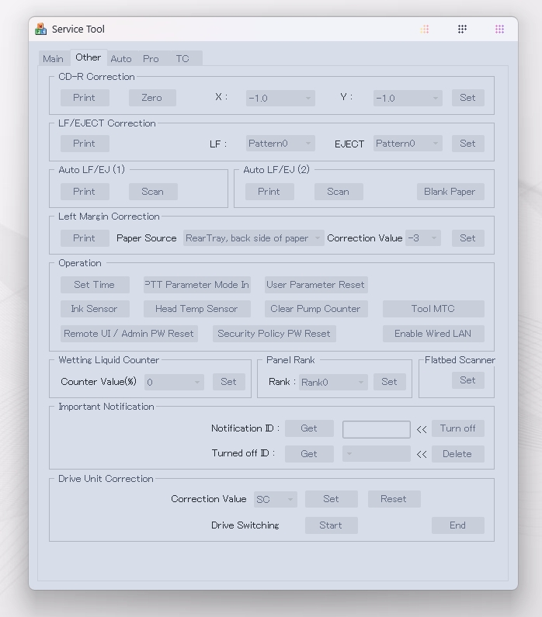Click Print in LF/EJECT Correction
This screenshot has width=542, height=617.
coord(85,144)
